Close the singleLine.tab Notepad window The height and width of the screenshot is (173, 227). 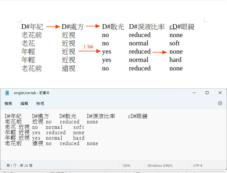click(220, 93)
